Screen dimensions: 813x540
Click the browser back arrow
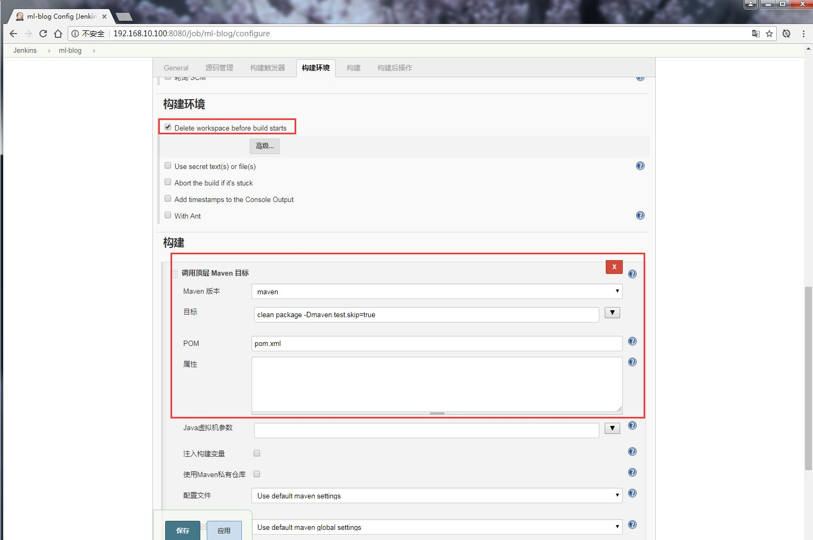click(x=13, y=34)
